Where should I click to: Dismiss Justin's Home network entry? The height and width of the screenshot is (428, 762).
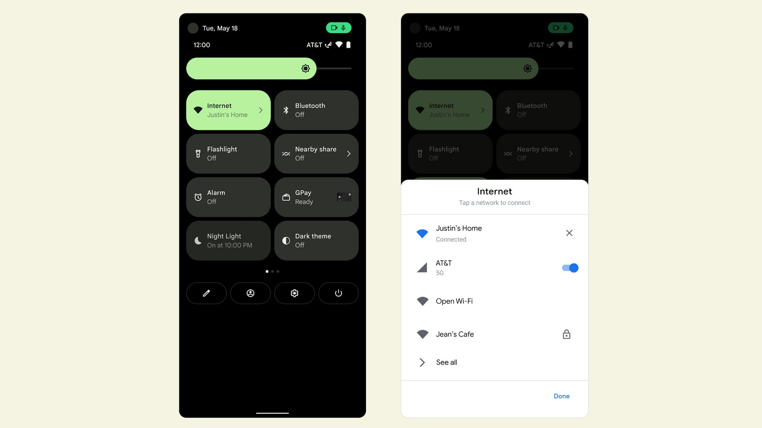tap(569, 233)
